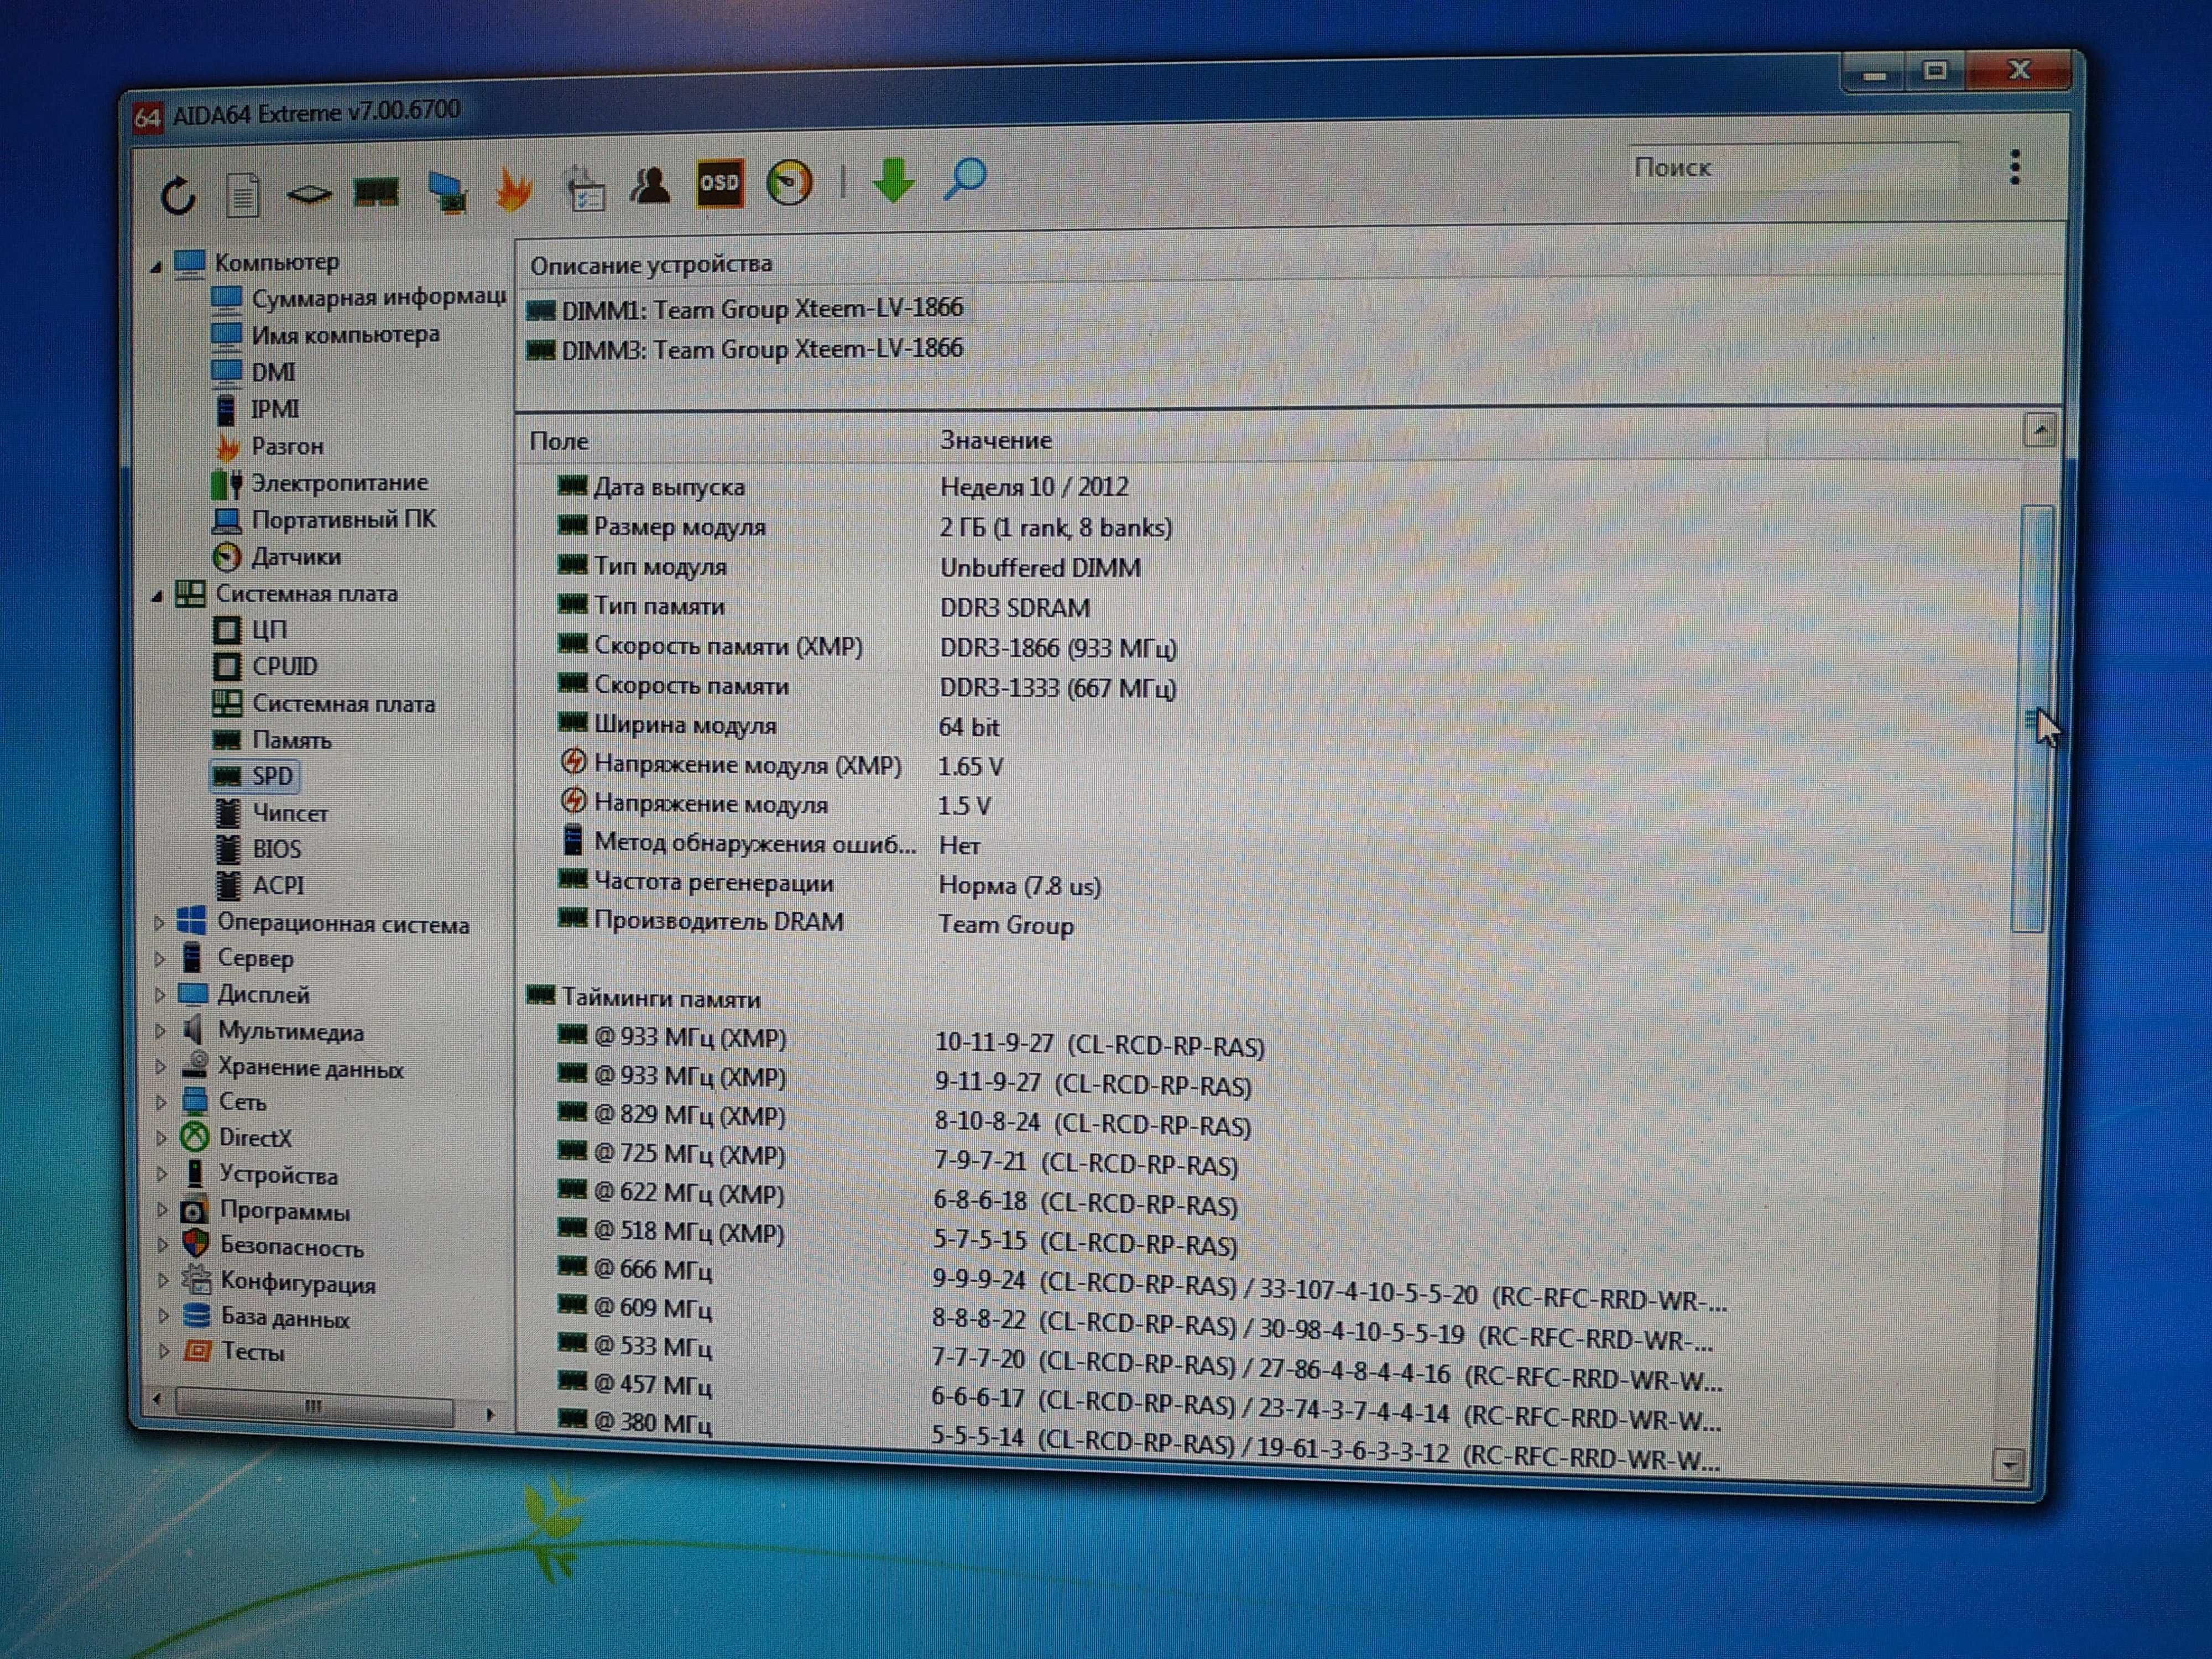
Task: Open Портативный ПК tree item
Action: 325,520
